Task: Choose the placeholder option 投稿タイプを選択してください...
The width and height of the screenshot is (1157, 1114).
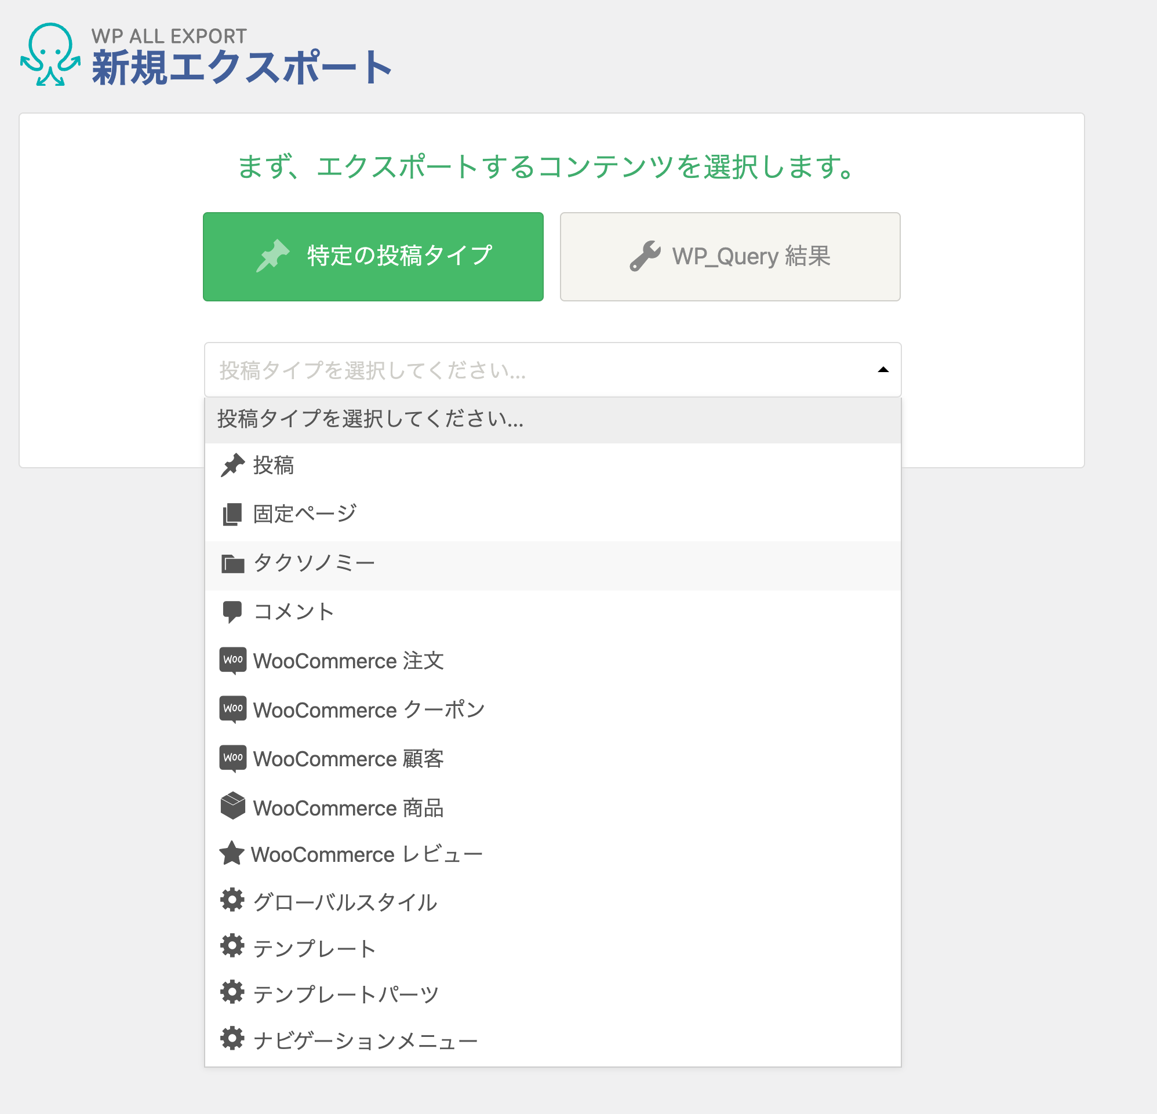Action: pyautogui.click(x=552, y=420)
